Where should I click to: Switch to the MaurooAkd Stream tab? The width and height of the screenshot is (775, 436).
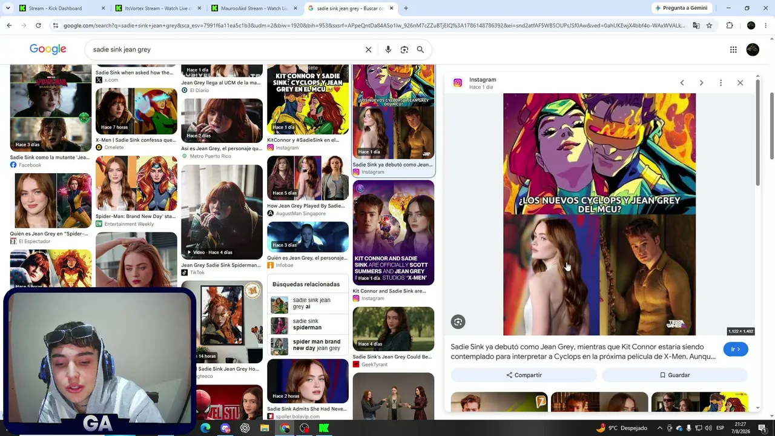[254, 8]
